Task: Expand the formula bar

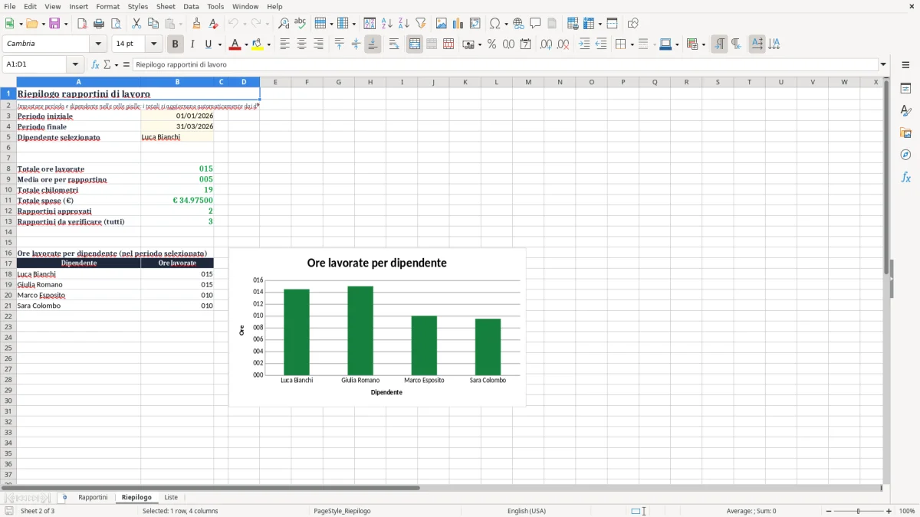Action: [x=884, y=65]
